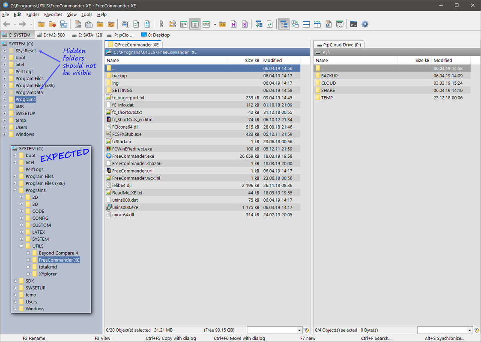This screenshot has height=342, width=481.
Task: Click the checklist document selection icon
Action: click(136, 24)
